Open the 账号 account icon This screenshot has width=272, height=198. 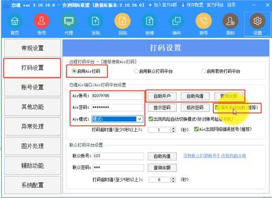coord(41,24)
